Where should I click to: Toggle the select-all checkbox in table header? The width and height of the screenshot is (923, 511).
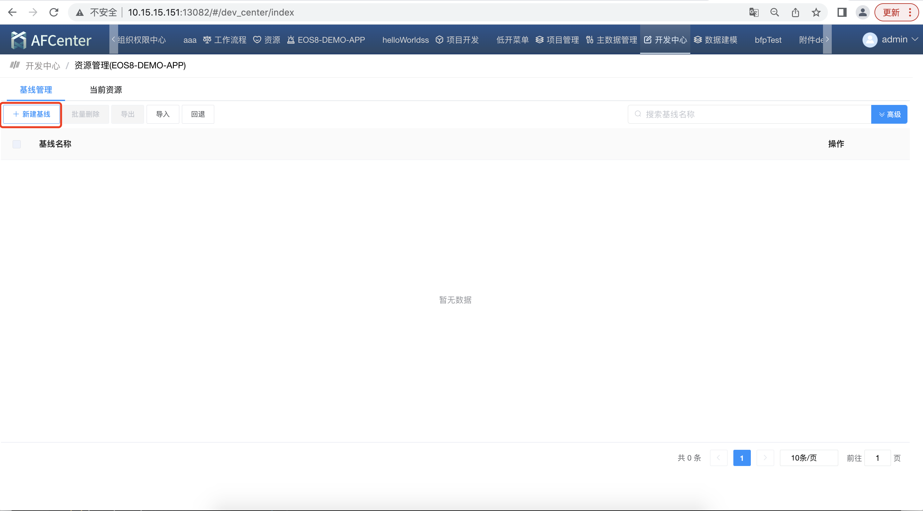(x=17, y=144)
